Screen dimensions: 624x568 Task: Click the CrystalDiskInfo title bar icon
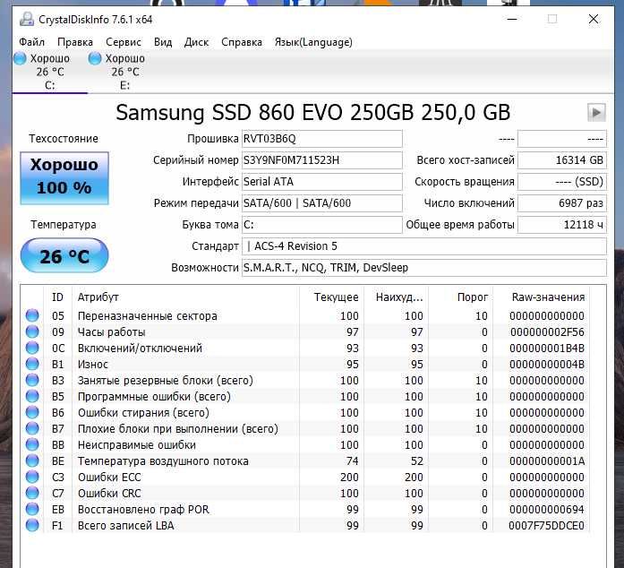(27, 19)
